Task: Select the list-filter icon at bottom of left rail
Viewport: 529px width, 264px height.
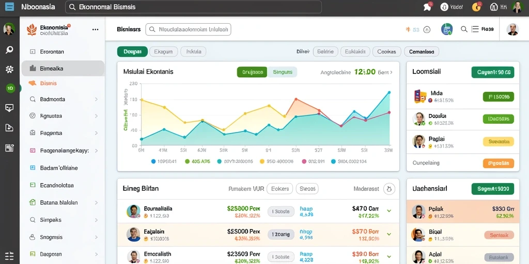Action: coord(9,256)
